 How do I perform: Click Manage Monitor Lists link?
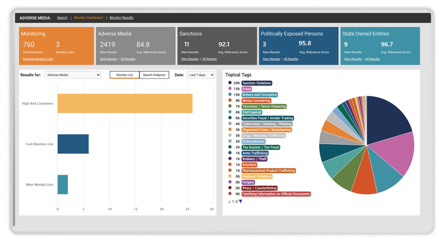click(x=38, y=59)
